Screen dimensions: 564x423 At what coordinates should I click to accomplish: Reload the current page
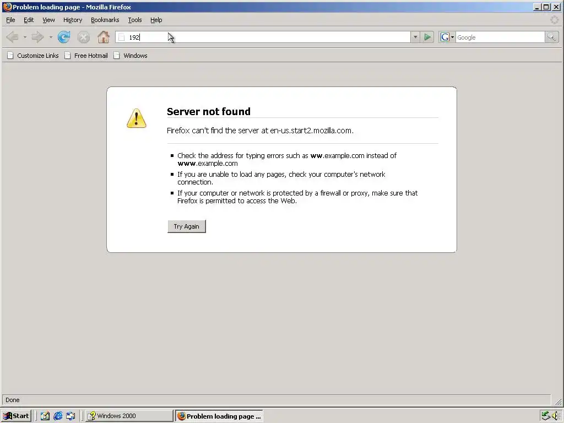tap(64, 37)
